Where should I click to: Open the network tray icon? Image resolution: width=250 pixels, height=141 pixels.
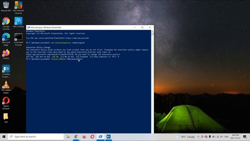(218, 137)
